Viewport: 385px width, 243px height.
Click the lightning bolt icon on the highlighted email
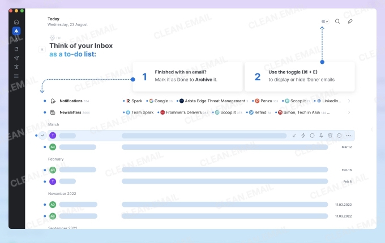click(x=303, y=136)
